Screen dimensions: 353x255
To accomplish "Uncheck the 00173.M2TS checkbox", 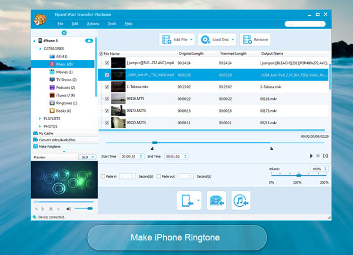I will click(107, 111).
